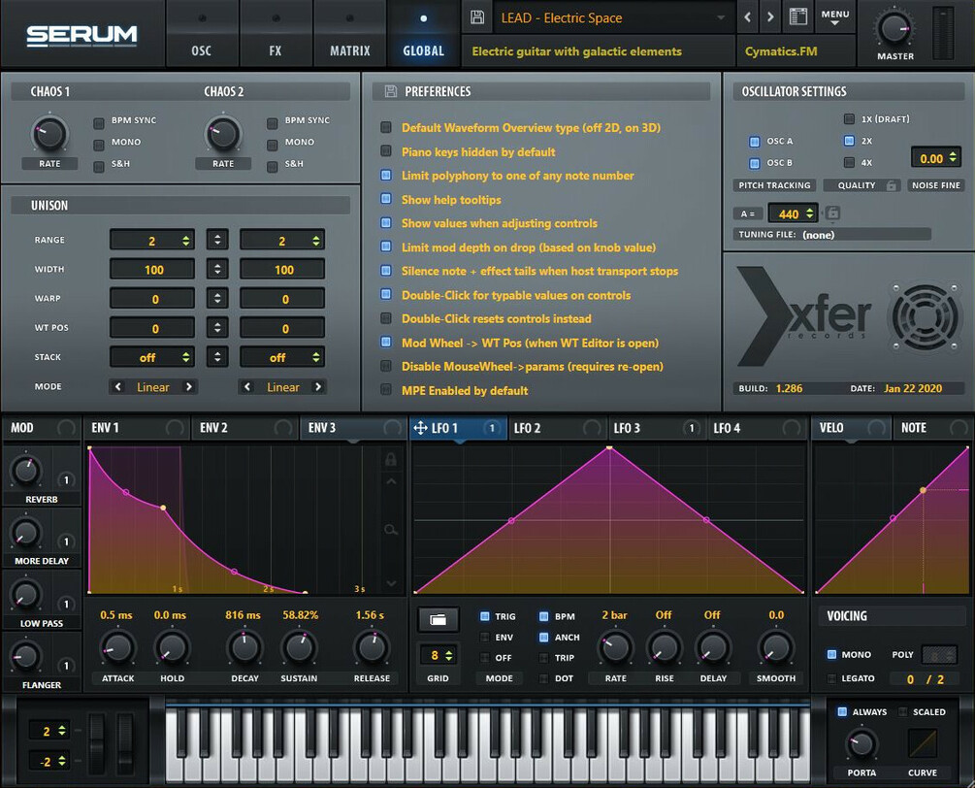Screen dimensions: 975x788
Task: Open LFO shape folder icon
Action: tap(438, 619)
